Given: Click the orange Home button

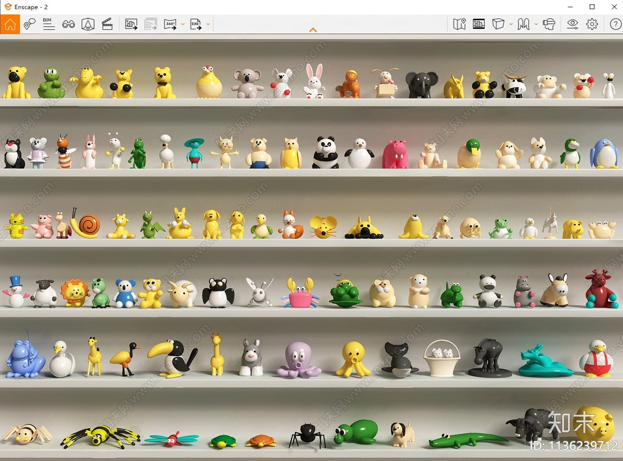Looking at the screenshot, I should pos(10,24).
